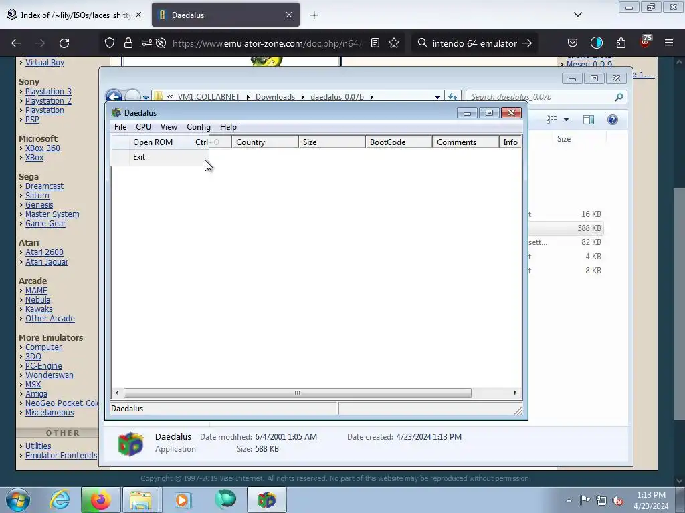
Task: Click the Comments column header
Action: [466, 142]
